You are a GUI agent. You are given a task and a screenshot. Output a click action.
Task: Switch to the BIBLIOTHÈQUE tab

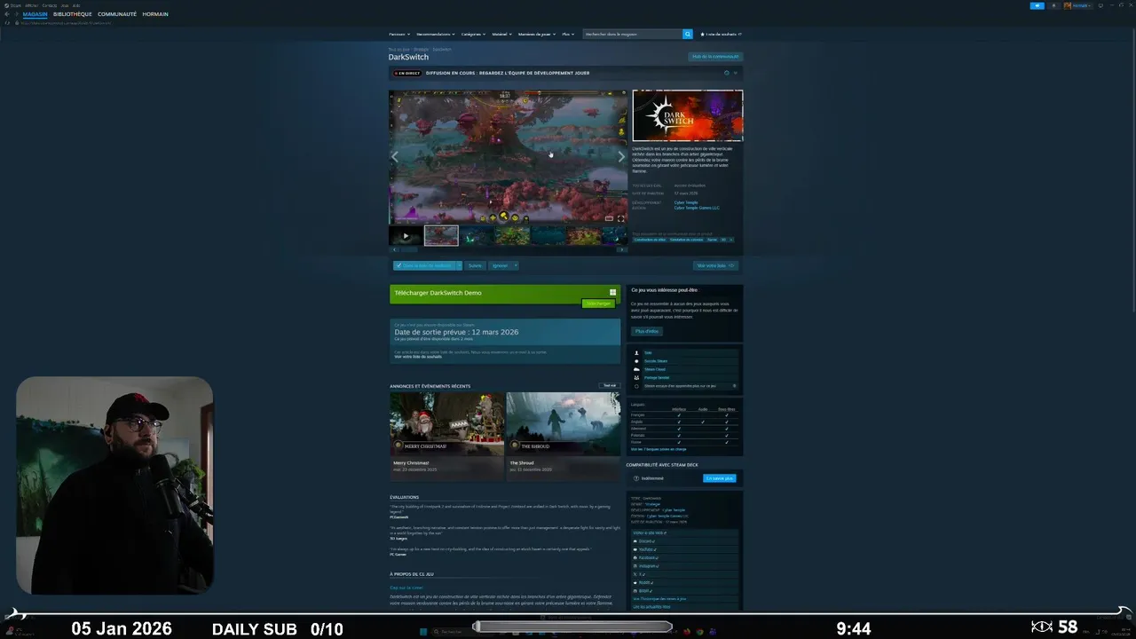(x=73, y=14)
